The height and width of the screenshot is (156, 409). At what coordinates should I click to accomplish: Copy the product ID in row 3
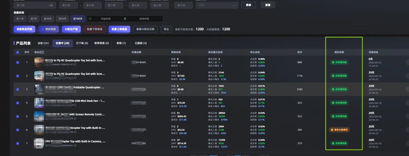click(75, 92)
